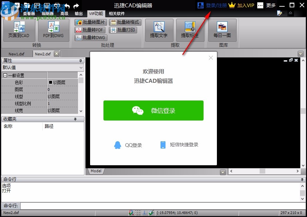Switch to the 编辑器 ribbon tab
Image resolution: width=307 pixels, height=217 pixels.
47,14
